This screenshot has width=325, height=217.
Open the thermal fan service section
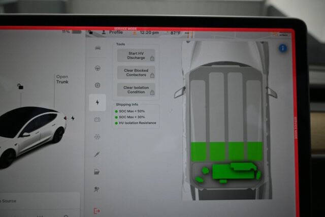(x=97, y=137)
